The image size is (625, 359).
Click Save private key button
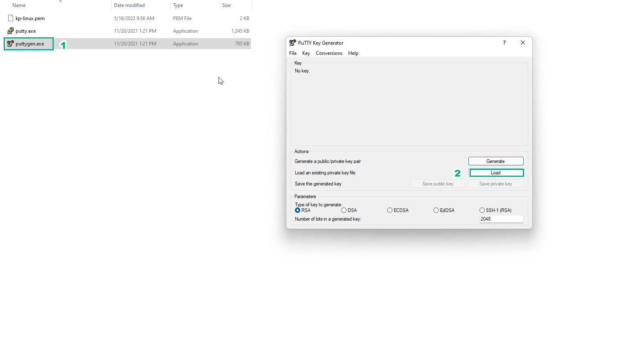click(496, 184)
